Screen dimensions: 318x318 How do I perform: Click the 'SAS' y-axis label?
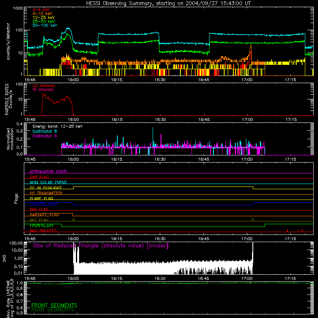[x=4, y=258]
